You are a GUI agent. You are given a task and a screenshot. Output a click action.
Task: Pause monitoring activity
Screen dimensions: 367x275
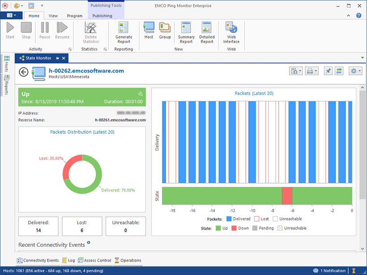(44, 30)
